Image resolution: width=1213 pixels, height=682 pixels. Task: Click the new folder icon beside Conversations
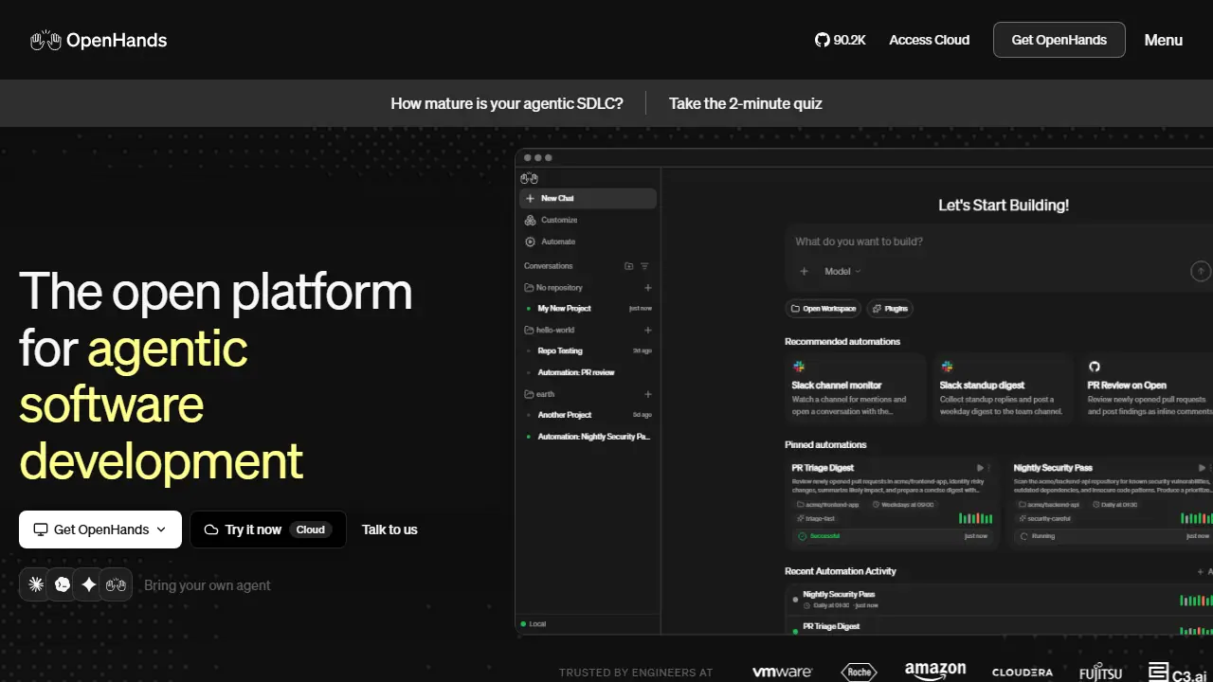point(629,266)
